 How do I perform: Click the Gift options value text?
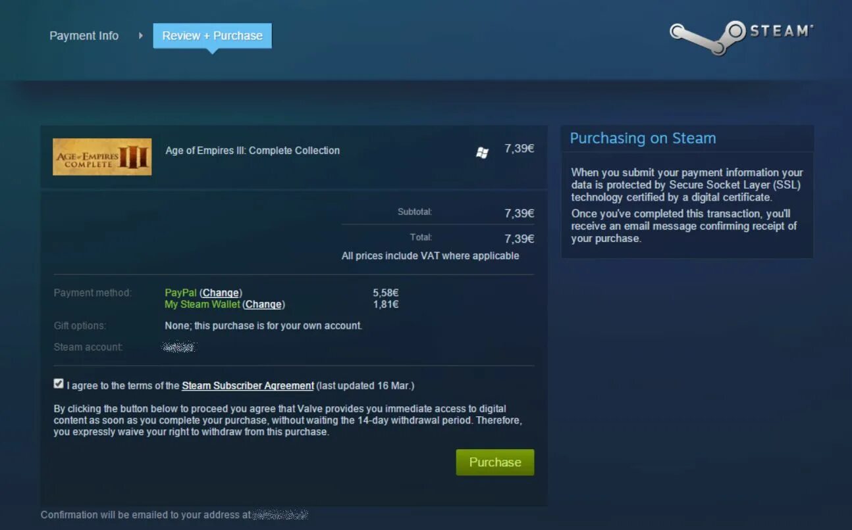tap(263, 325)
